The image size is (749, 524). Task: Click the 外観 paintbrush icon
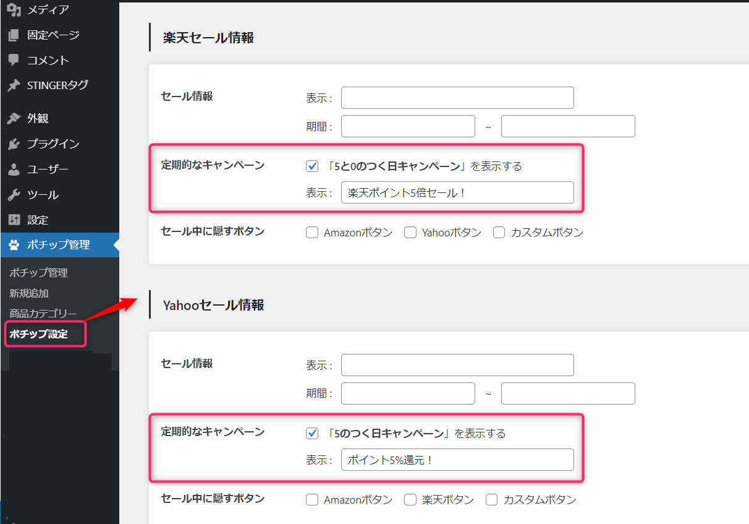[14, 118]
